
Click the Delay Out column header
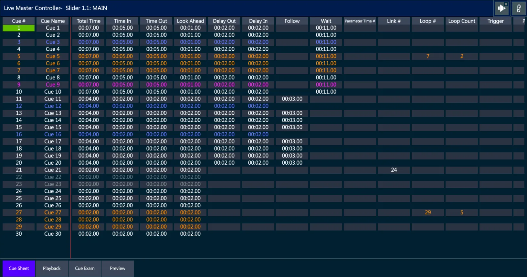(224, 21)
